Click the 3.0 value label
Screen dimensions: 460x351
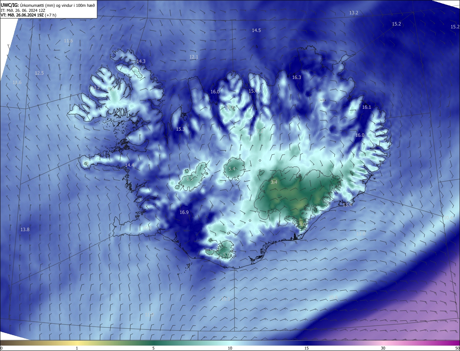(x=302, y=225)
